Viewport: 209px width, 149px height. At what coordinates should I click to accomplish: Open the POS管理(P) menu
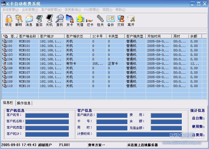[92, 10]
